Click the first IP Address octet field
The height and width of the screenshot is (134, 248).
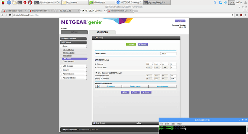(x=149, y=64)
